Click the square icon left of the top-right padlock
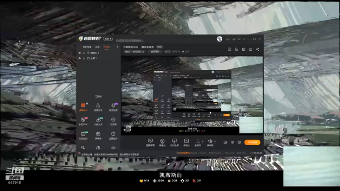This screenshot has width=340, height=191. coord(229,49)
